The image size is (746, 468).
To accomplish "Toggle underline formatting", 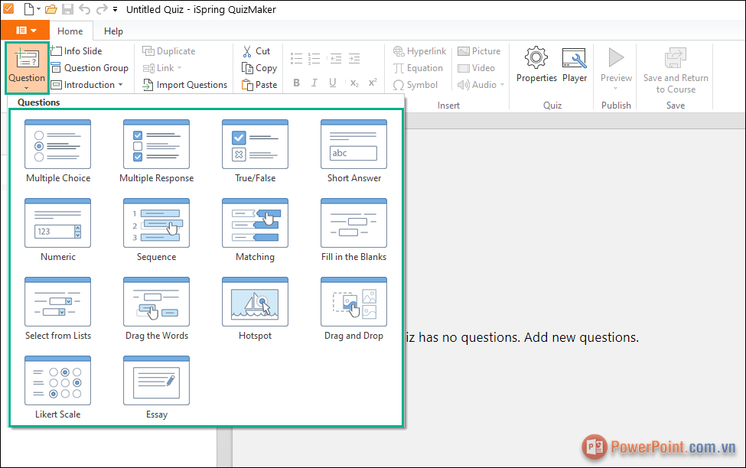I will 333,83.
